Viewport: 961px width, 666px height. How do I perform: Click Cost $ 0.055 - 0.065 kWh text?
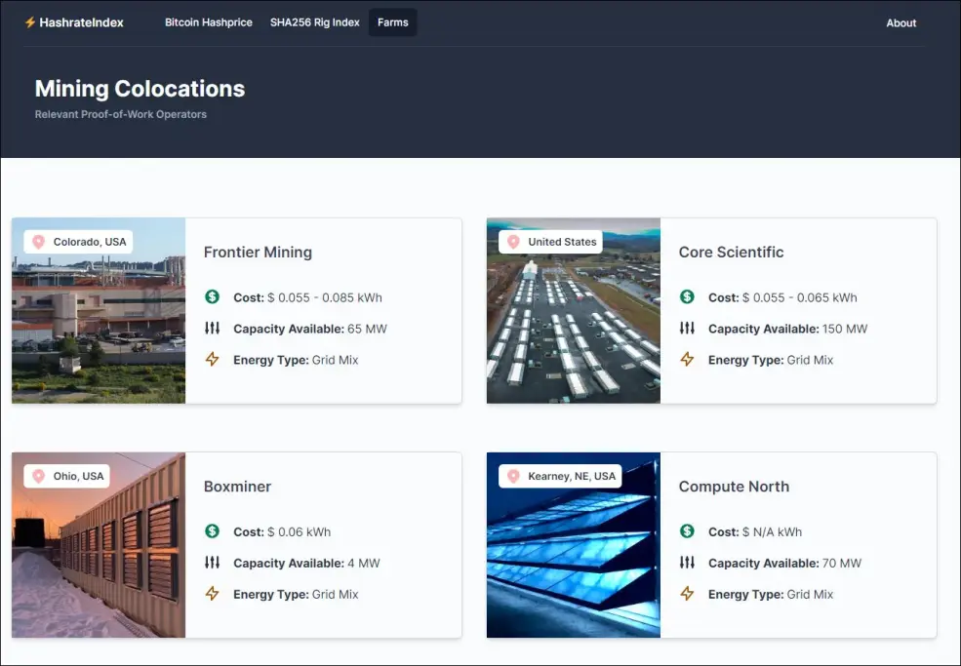pyautogui.click(x=782, y=297)
